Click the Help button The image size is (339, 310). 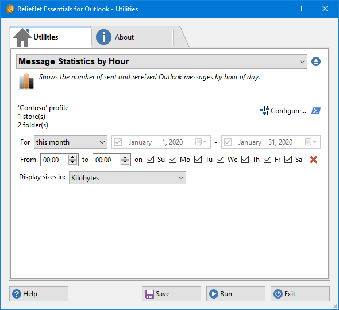click(38, 294)
